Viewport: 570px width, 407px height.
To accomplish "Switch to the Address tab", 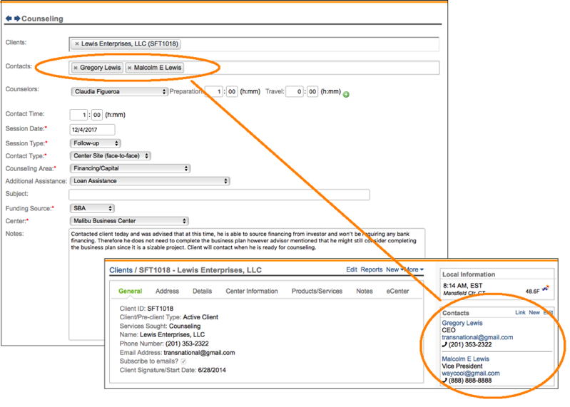I will click(167, 291).
